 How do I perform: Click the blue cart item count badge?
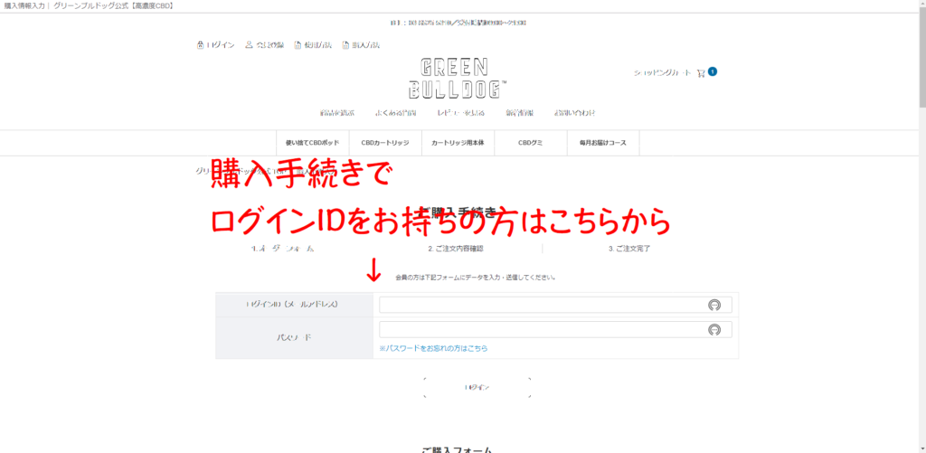coord(713,71)
